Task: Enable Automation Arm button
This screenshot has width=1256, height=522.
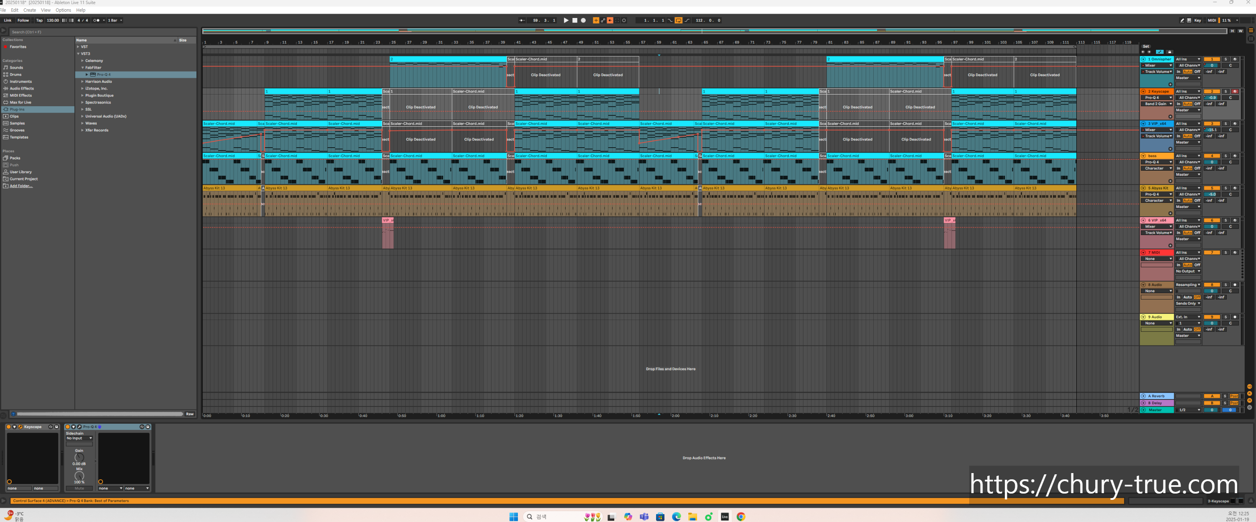Action: tap(603, 20)
